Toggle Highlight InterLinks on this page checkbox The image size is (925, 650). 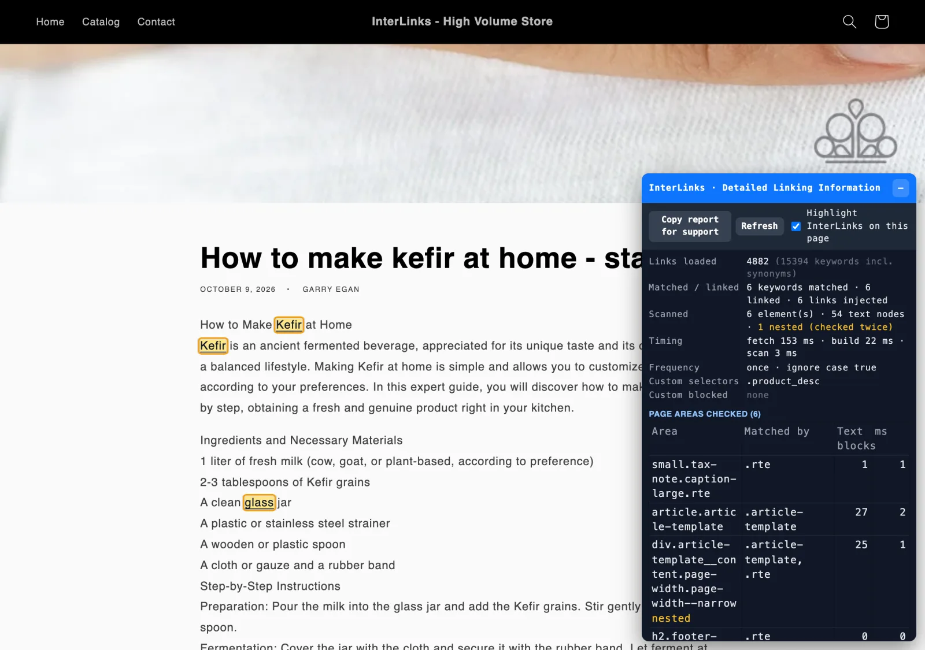click(796, 226)
